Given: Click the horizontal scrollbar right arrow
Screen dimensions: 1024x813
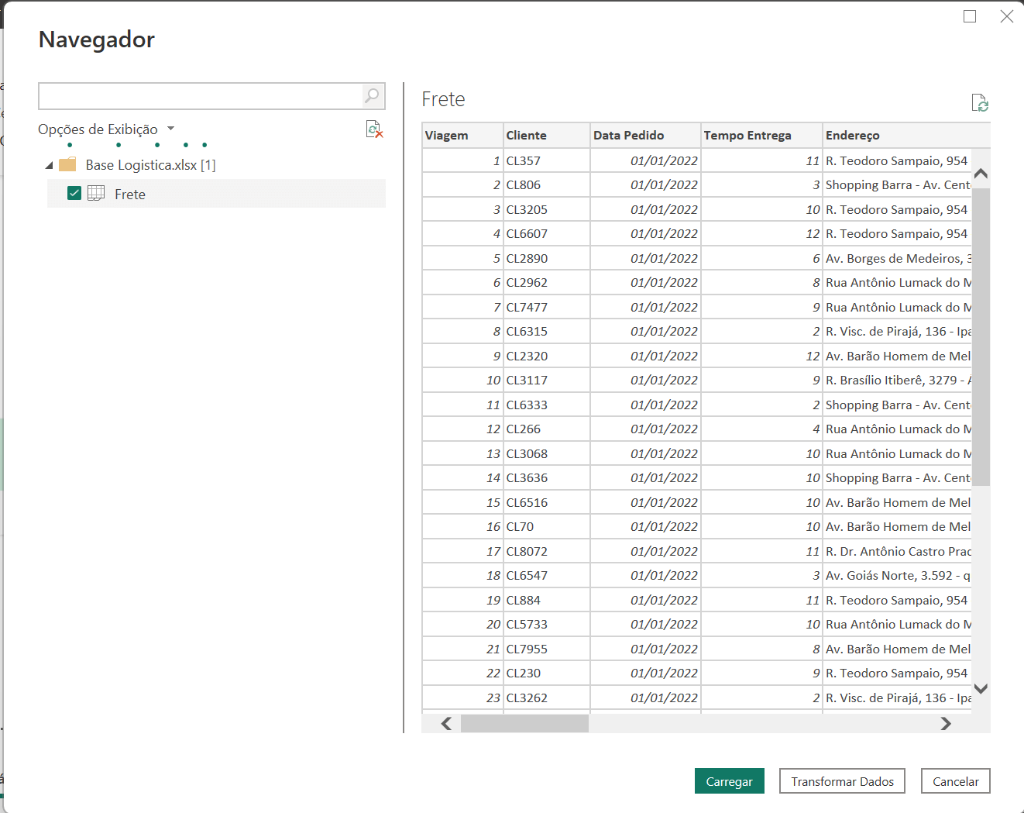Looking at the screenshot, I should pos(946,723).
